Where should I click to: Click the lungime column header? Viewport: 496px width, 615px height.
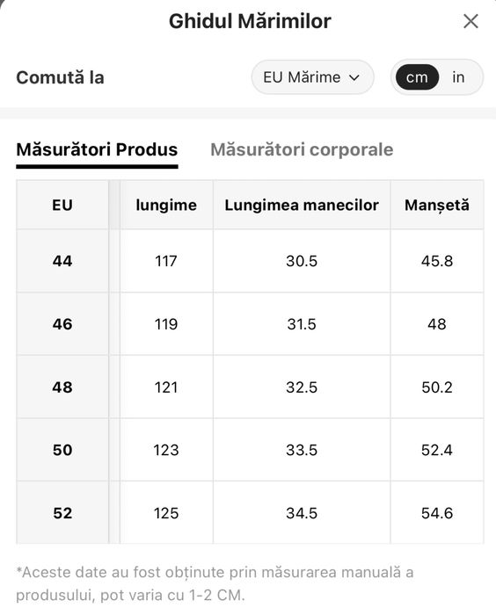(166, 205)
